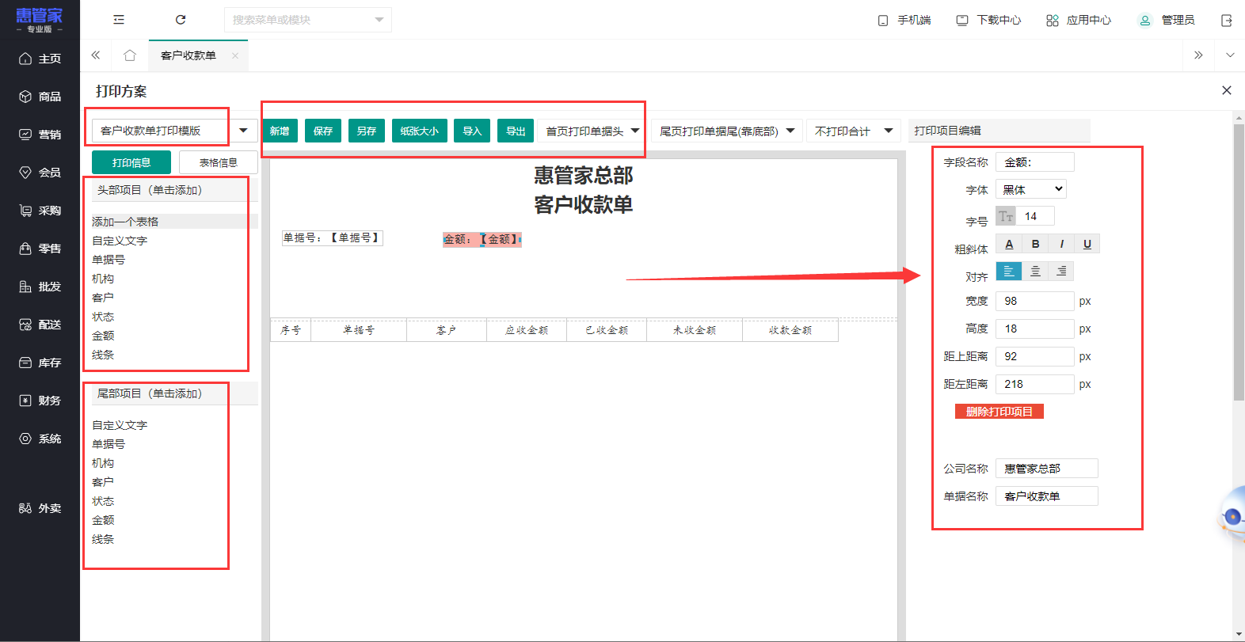This screenshot has height=642, width=1245.
Task: Click the refresh icon in top bar
Action: (x=181, y=20)
